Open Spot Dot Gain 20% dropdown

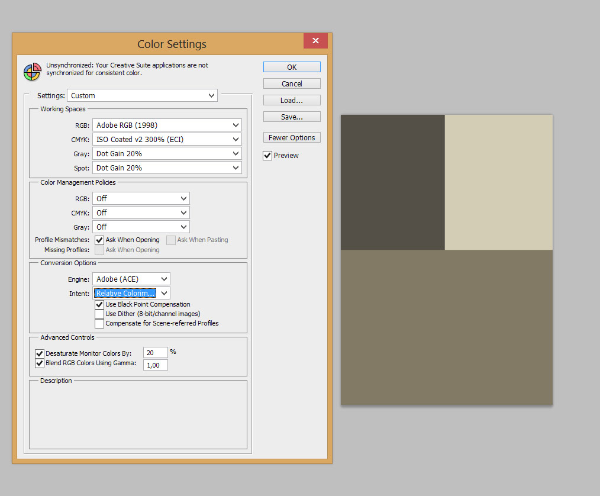pyautogui.click(x=167, y=168)
